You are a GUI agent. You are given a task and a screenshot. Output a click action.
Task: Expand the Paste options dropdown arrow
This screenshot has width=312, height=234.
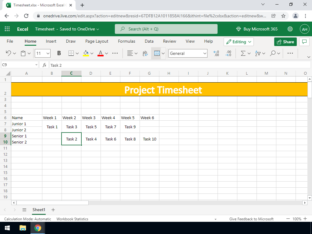(x=29, y=53)
